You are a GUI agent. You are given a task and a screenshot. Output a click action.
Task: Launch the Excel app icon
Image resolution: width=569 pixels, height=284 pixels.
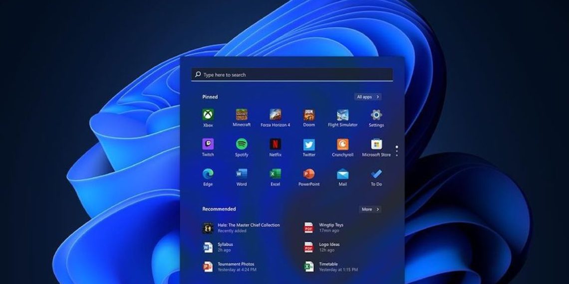(x=276, y=174)
